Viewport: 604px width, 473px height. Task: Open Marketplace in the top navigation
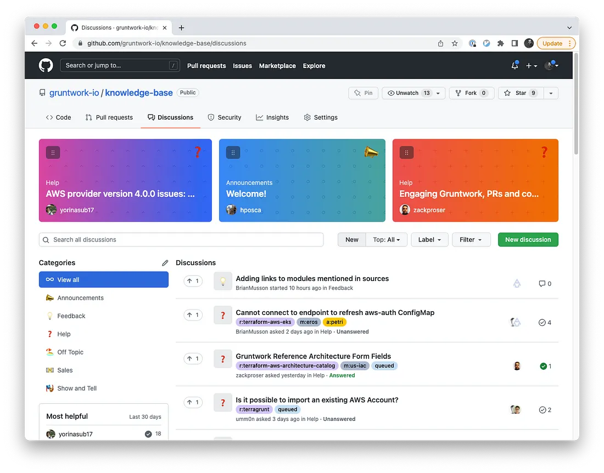point(277,66)
